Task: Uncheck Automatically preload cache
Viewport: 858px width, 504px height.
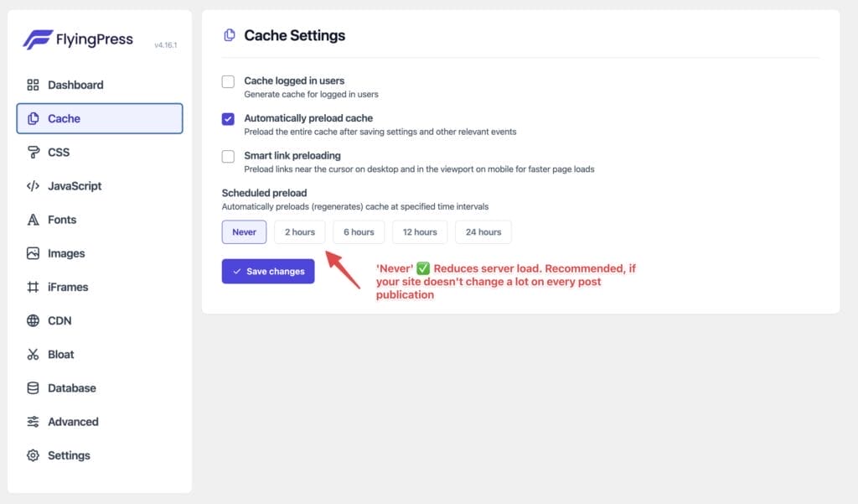Action: coord(228,119)
